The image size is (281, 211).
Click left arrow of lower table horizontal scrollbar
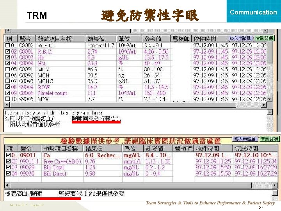click(7, 185)
